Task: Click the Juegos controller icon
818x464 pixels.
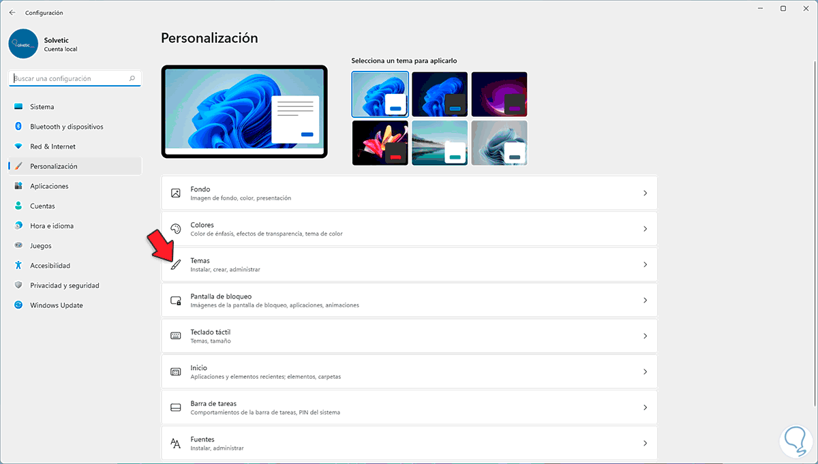Action: (x=18, y=245)
